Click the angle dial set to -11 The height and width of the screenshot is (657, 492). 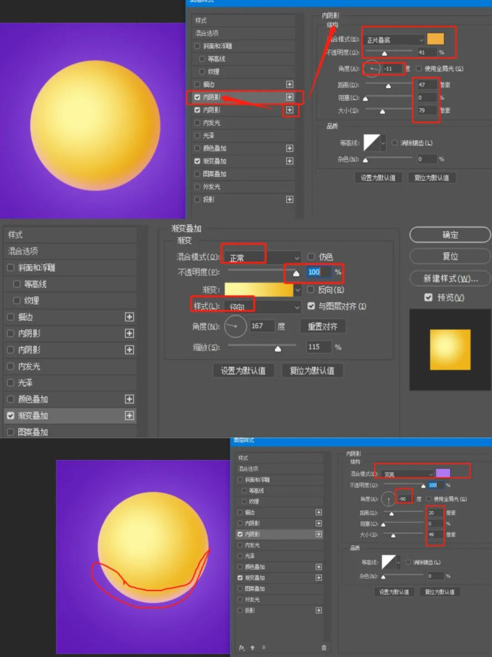coord(373,68)
